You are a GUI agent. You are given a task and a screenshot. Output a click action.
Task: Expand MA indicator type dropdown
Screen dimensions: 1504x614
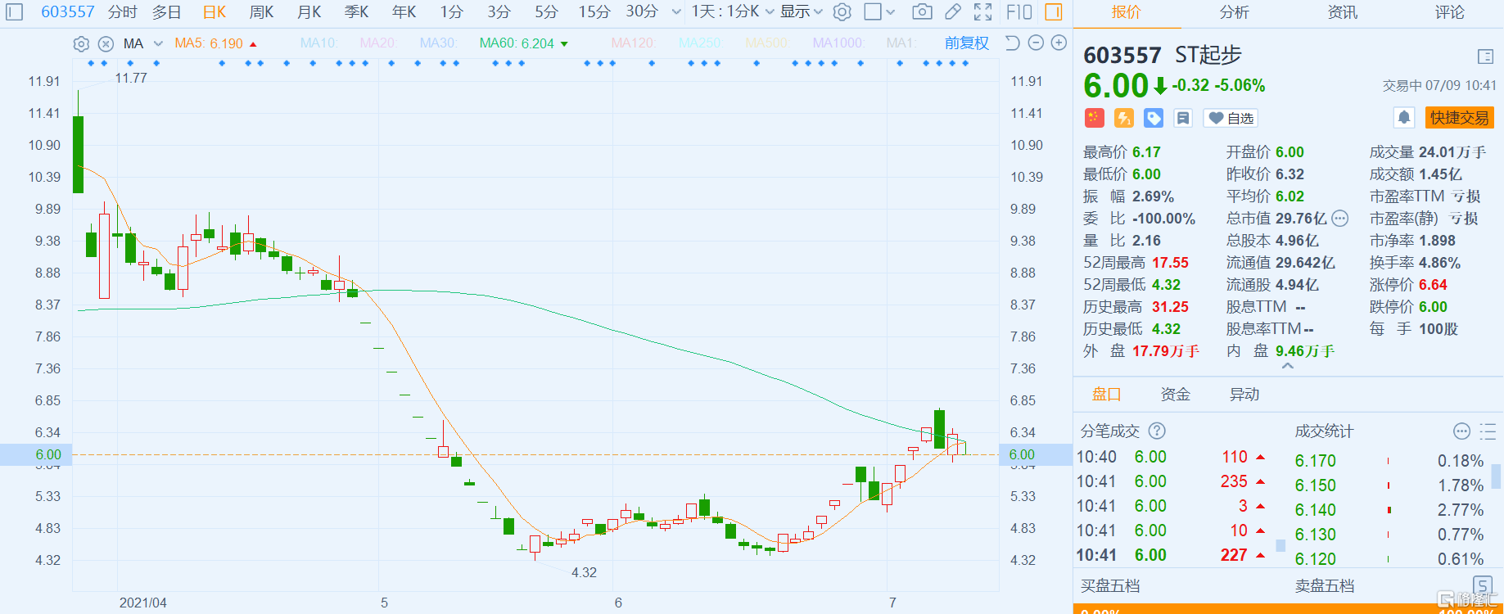coord(158,43)
